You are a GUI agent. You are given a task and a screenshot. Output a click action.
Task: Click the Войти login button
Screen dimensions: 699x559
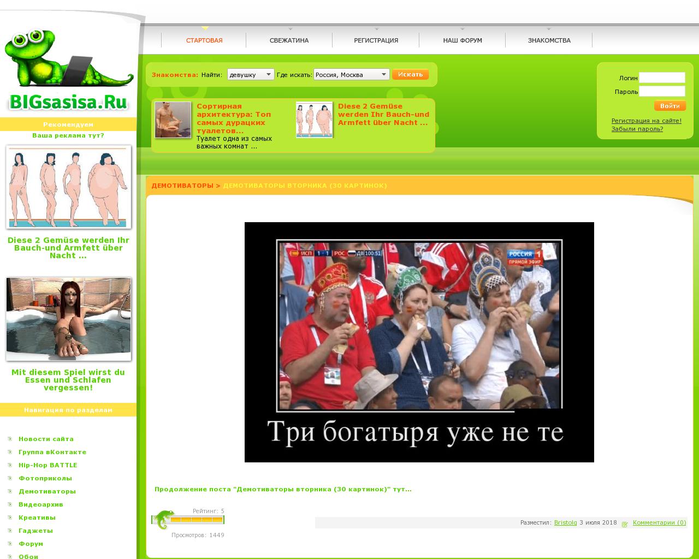tap(670, 106)
